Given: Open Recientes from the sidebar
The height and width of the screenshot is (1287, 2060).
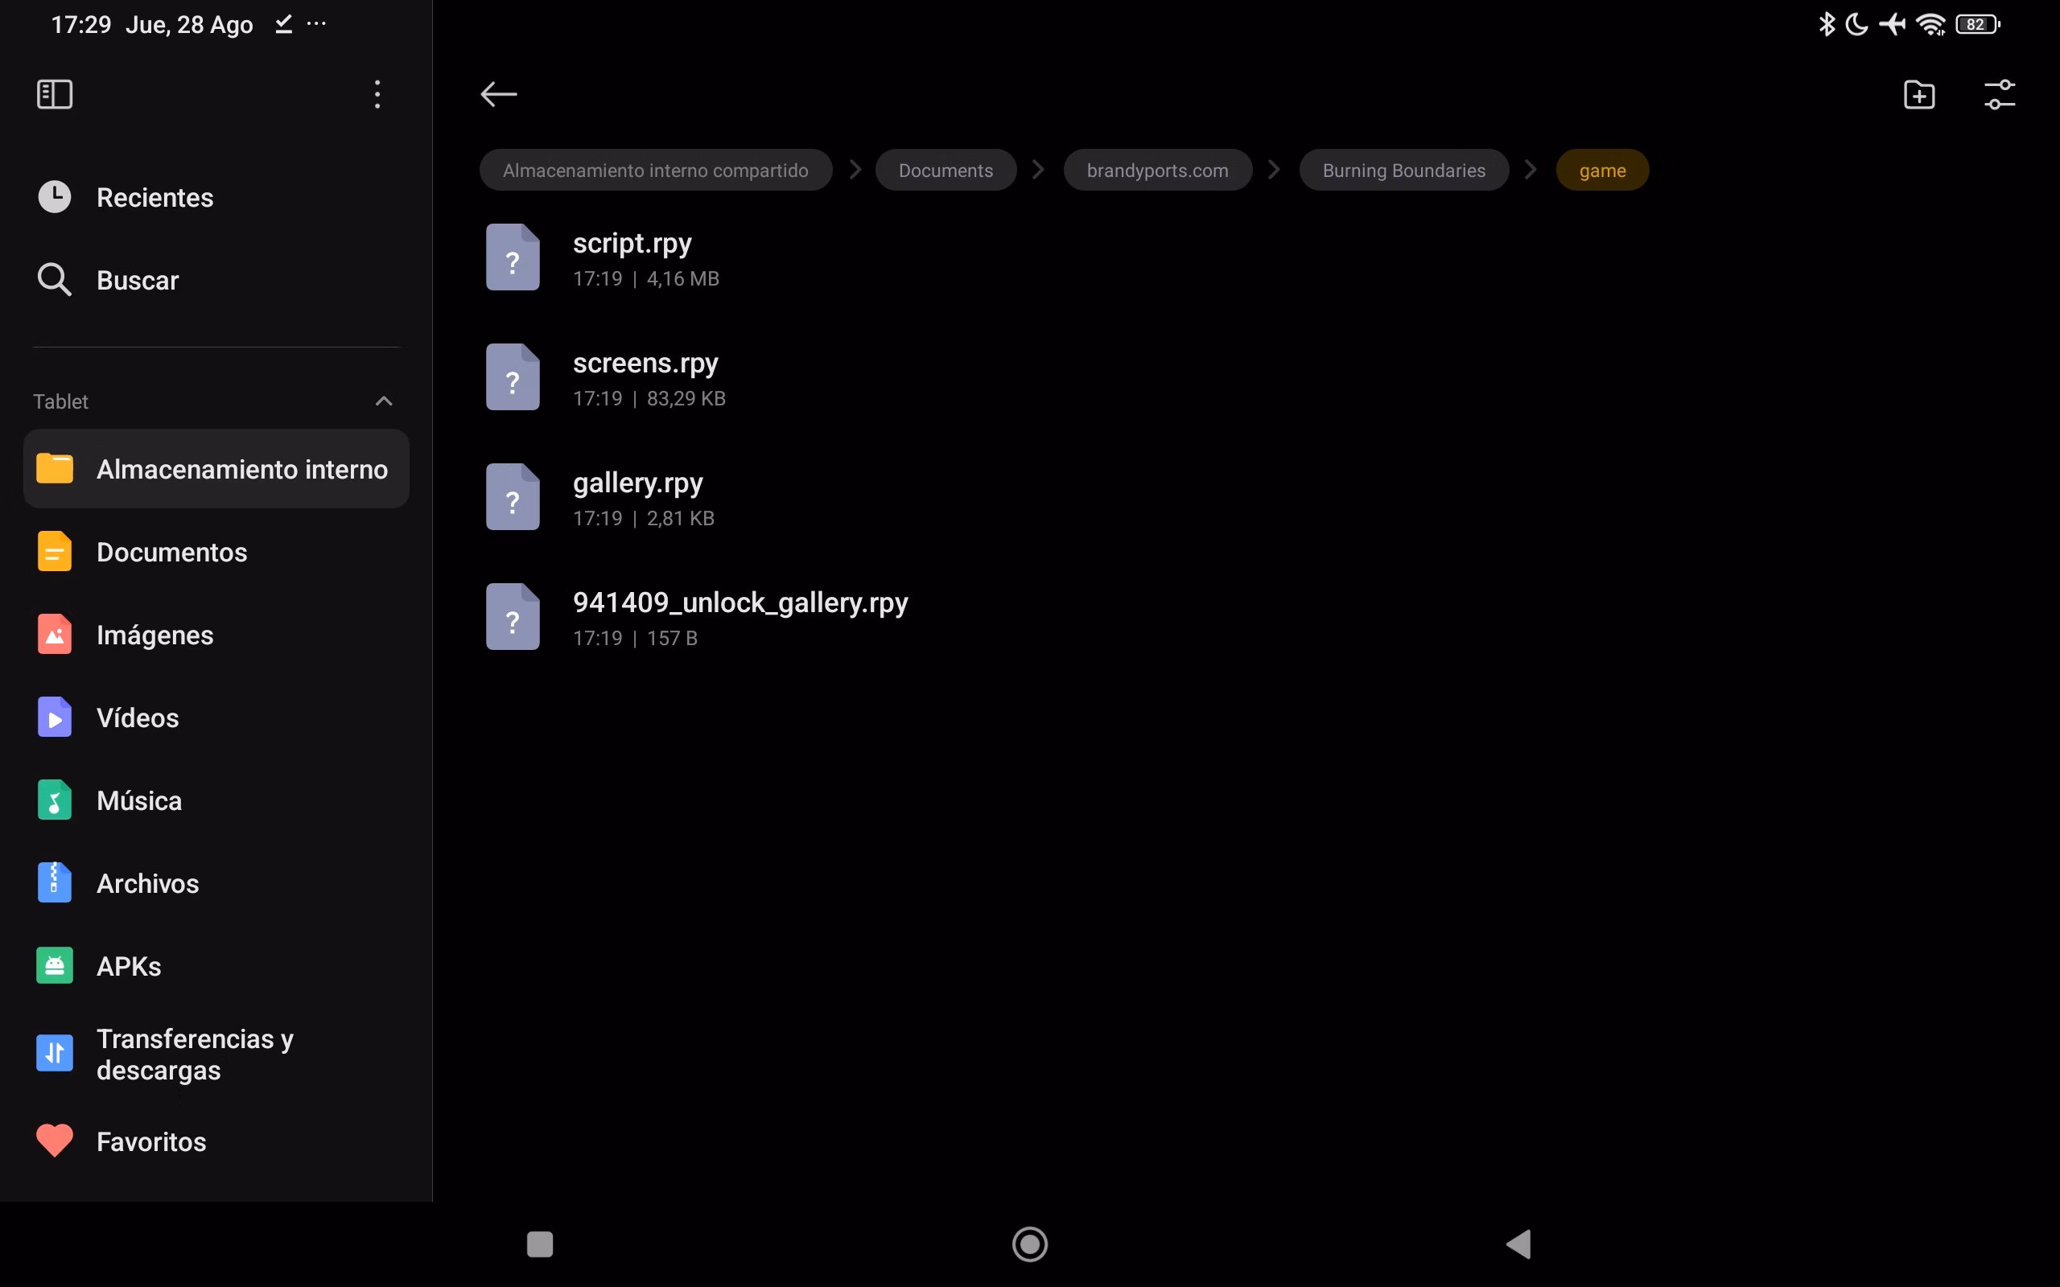Looking at the screenshot, I should coord(155,198).
